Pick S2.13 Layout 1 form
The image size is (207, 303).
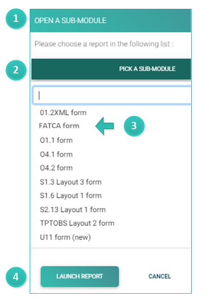click(x=73, y=210)
